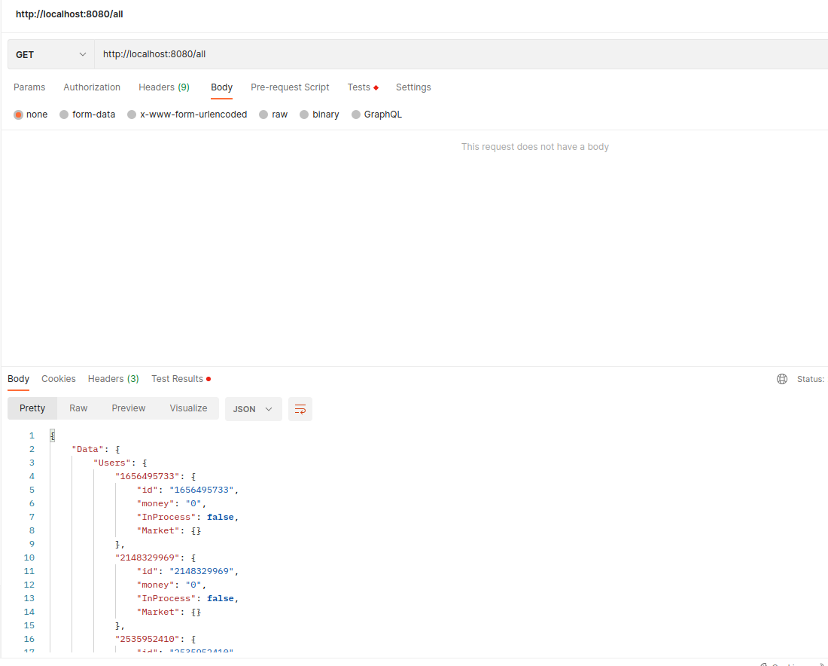Choose the form-data body type
The image size is (828, 666).
(x=87, y=114)
